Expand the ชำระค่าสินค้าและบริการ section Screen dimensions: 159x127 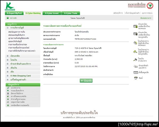tap(8, 64)
